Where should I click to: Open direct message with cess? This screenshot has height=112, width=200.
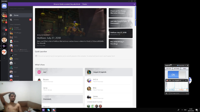[x=20, y=54]
